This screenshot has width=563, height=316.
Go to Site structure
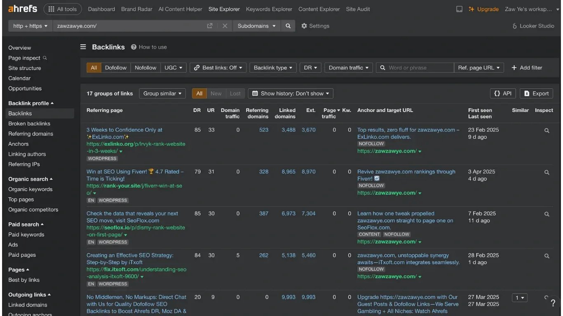25,68
